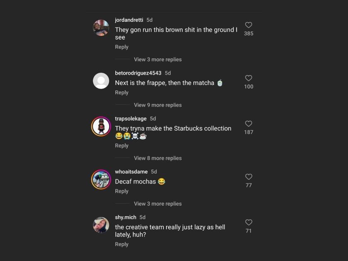Open shy.mich's profile picture

pyautogui.click(x=101, y=225)
